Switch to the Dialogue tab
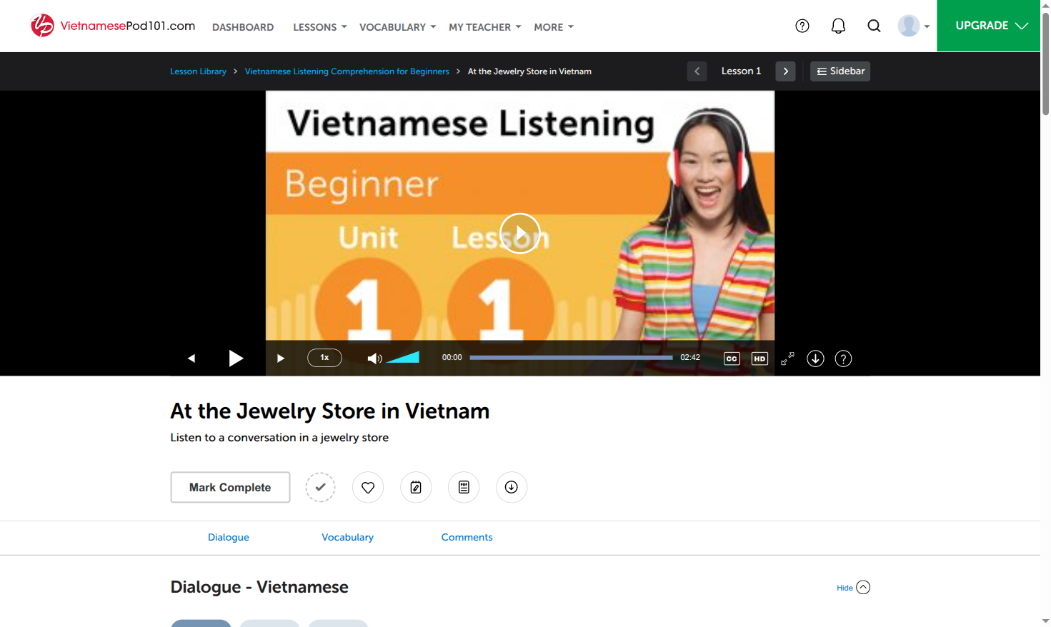This screenshot has height=627, width=1051. point(229,537)
